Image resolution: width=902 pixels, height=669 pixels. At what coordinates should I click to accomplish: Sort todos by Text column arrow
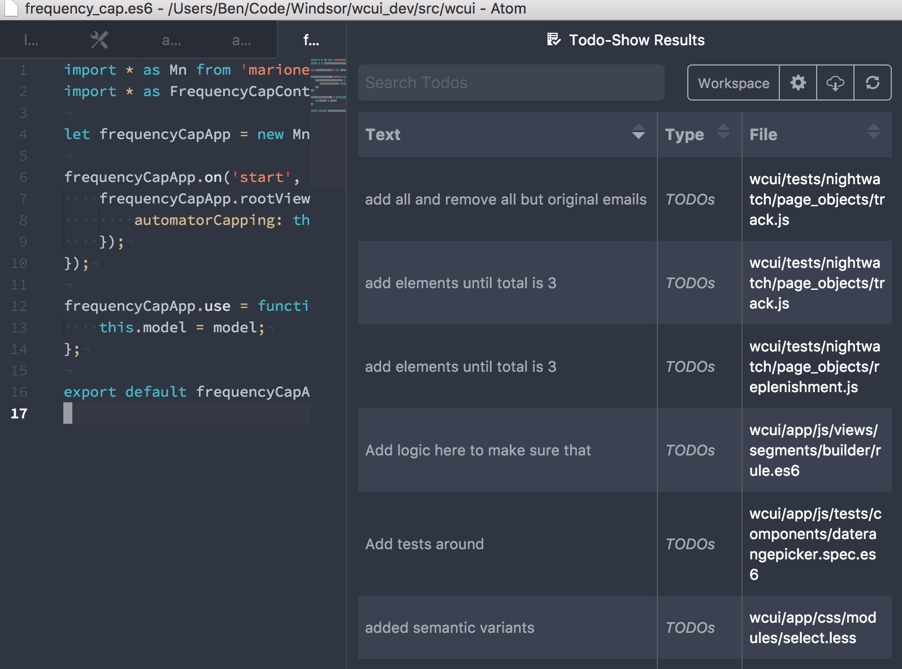point(639,132)
